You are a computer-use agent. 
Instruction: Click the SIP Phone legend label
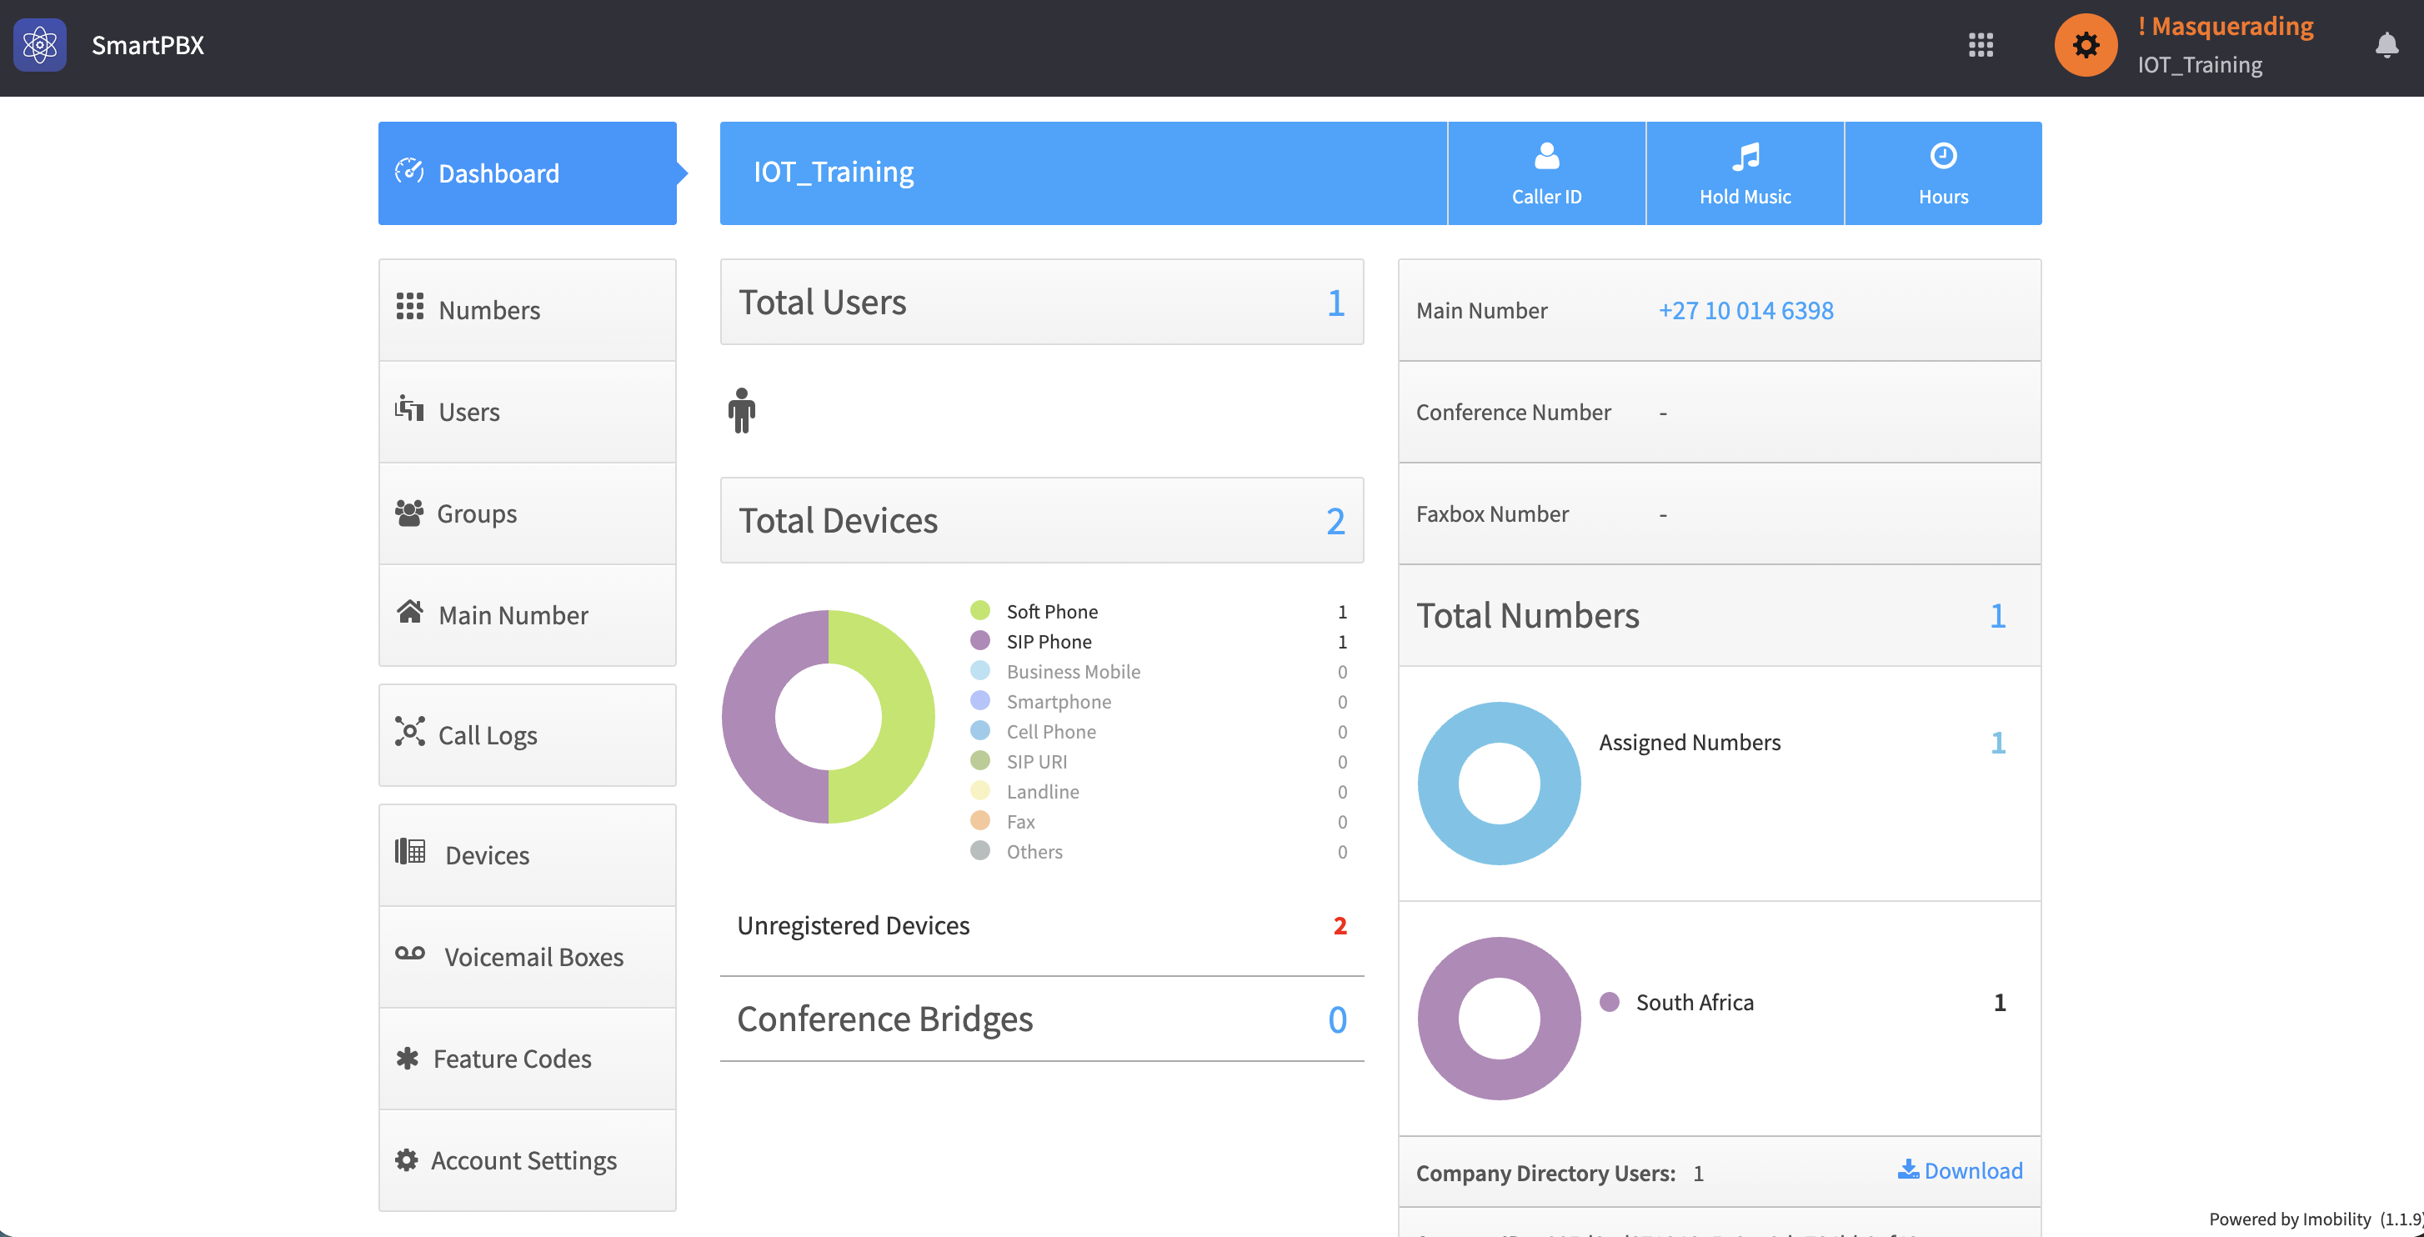click(1049, 642)
